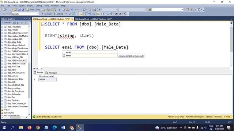The height and width of the screenshot is (131, 234).
Task: Click the Save All icon
Action: 23,10
